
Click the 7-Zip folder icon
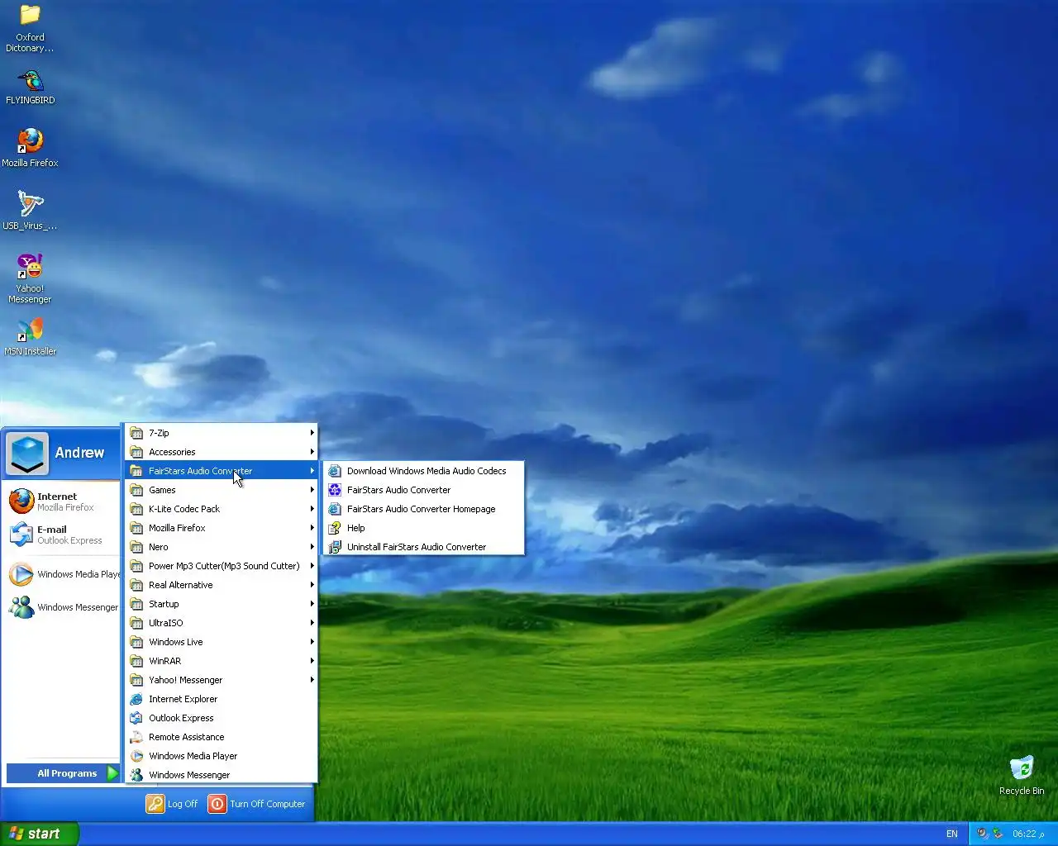[x=136, y=433]
